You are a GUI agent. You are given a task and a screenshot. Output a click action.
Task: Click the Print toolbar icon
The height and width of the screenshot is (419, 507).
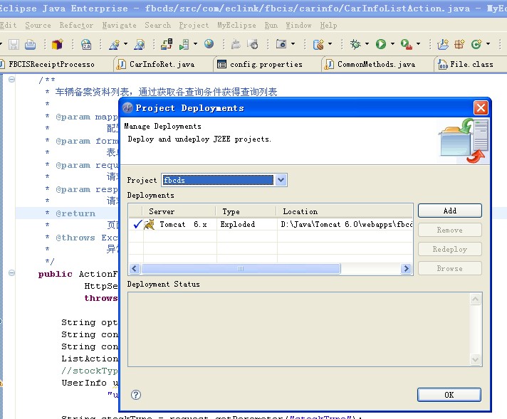pyautogui.click(x=30, y=44)
